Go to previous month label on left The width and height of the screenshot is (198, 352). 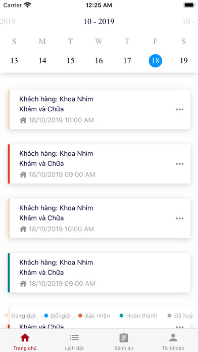pyautogui.click(x=8, y=22)
